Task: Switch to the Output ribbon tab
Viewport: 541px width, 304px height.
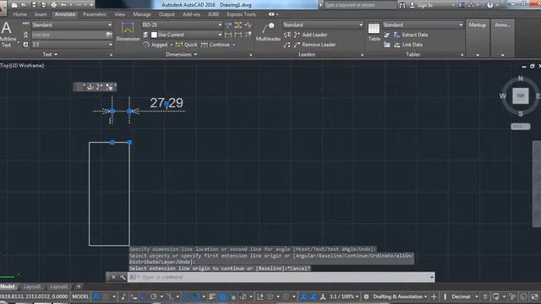Action: [x=167, y=14]
